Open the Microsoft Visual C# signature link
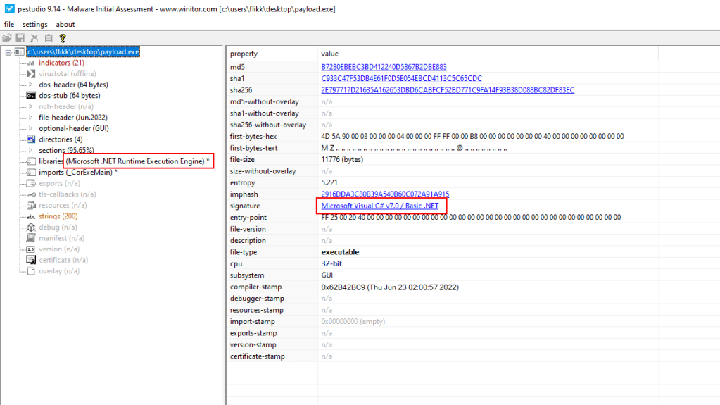The image size is (720, 405). [x=379, y=206]
